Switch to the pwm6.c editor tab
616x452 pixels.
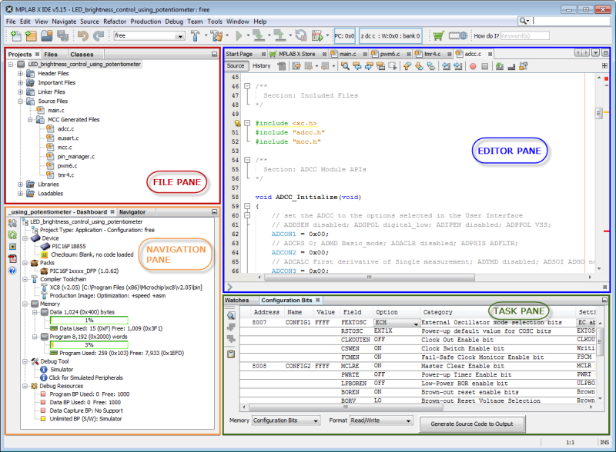[389, 54]
